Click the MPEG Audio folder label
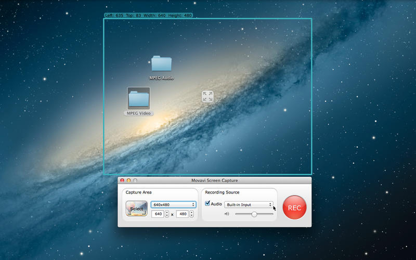This screenshot has height=260, width=416. point(161,78)
